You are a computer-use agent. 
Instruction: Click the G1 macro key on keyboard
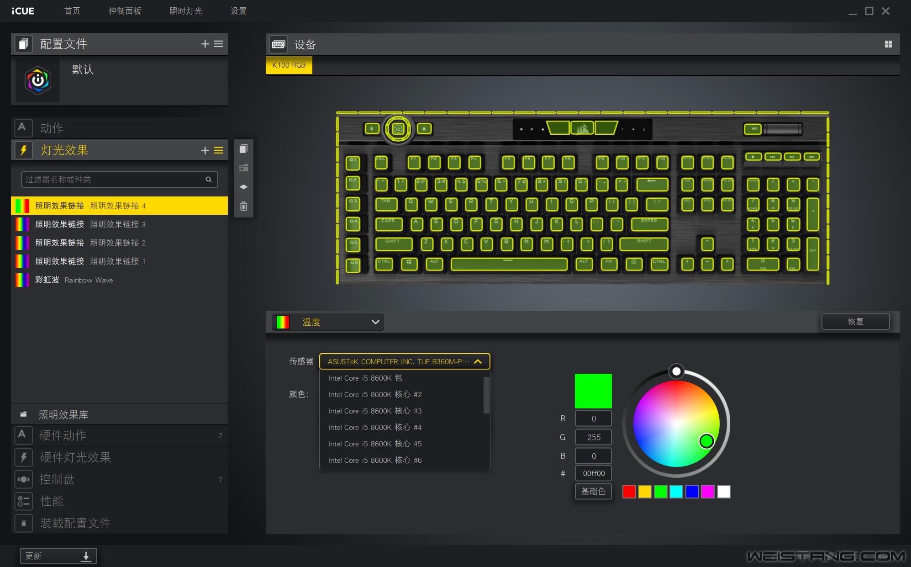tap(353, 162)
